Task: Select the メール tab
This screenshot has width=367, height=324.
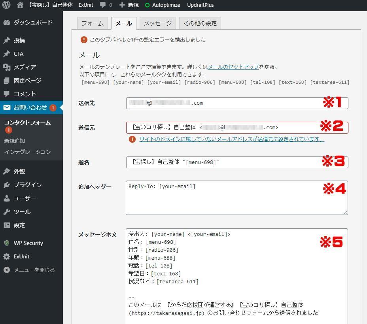Action: pos(123,23)
